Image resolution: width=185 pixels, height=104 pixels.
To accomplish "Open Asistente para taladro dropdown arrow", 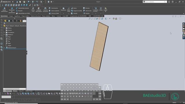I will [x=39, y=14].
